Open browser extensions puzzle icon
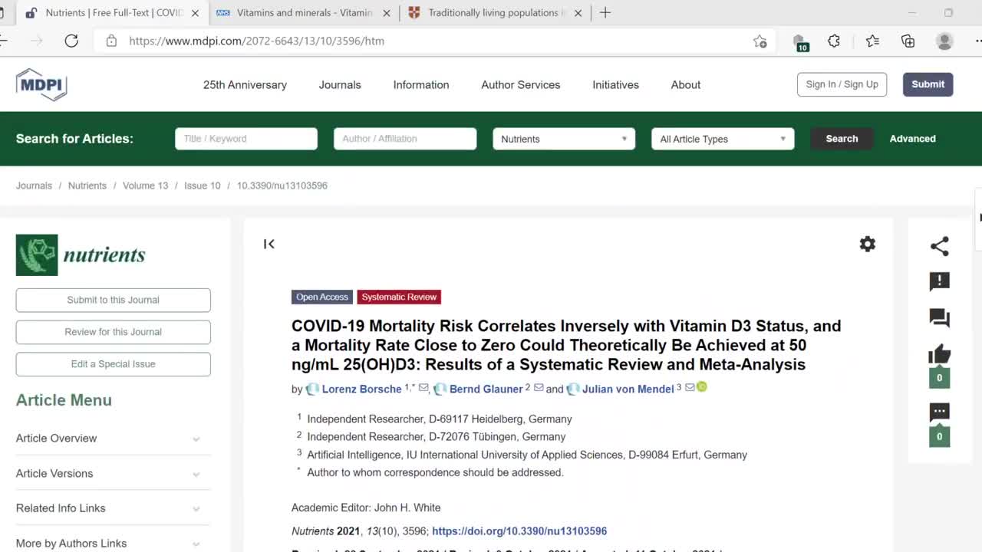The height and width of the screenshot is (552, 982). click(834, 41)
